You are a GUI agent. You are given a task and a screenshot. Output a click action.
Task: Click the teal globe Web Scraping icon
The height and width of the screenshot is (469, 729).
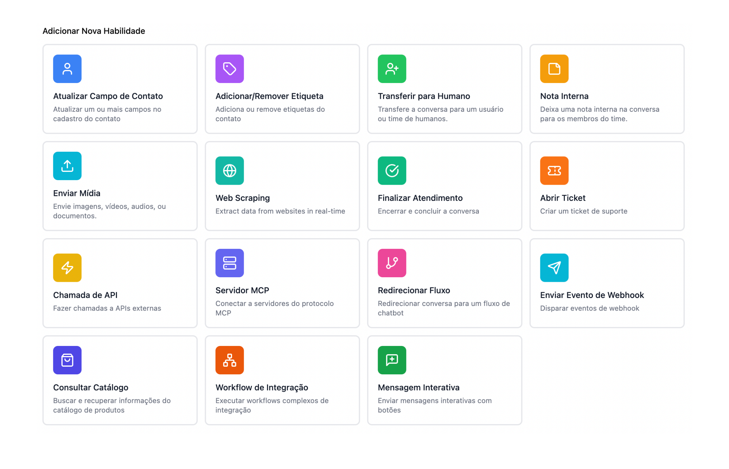click(x=229, y=170)
